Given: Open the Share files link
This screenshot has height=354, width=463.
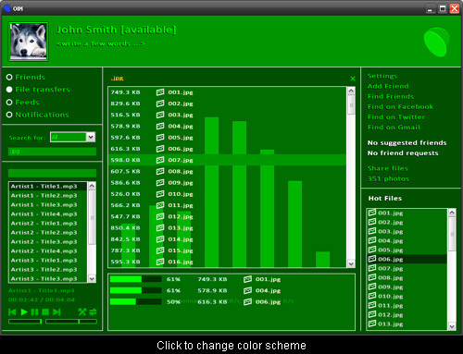Looking at the screenshot, I should [387, 168].
